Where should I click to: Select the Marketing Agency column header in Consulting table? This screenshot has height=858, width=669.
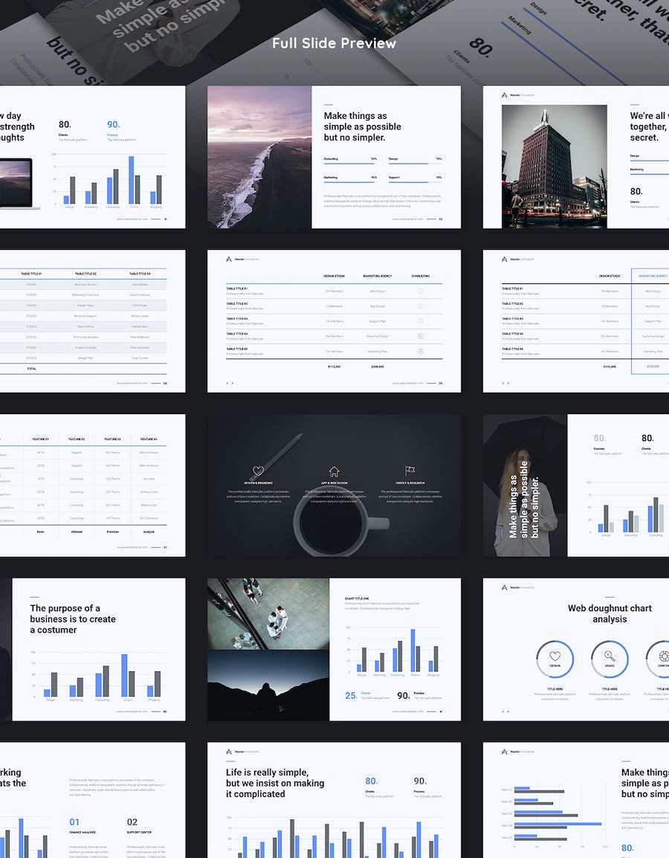(377, 276)
